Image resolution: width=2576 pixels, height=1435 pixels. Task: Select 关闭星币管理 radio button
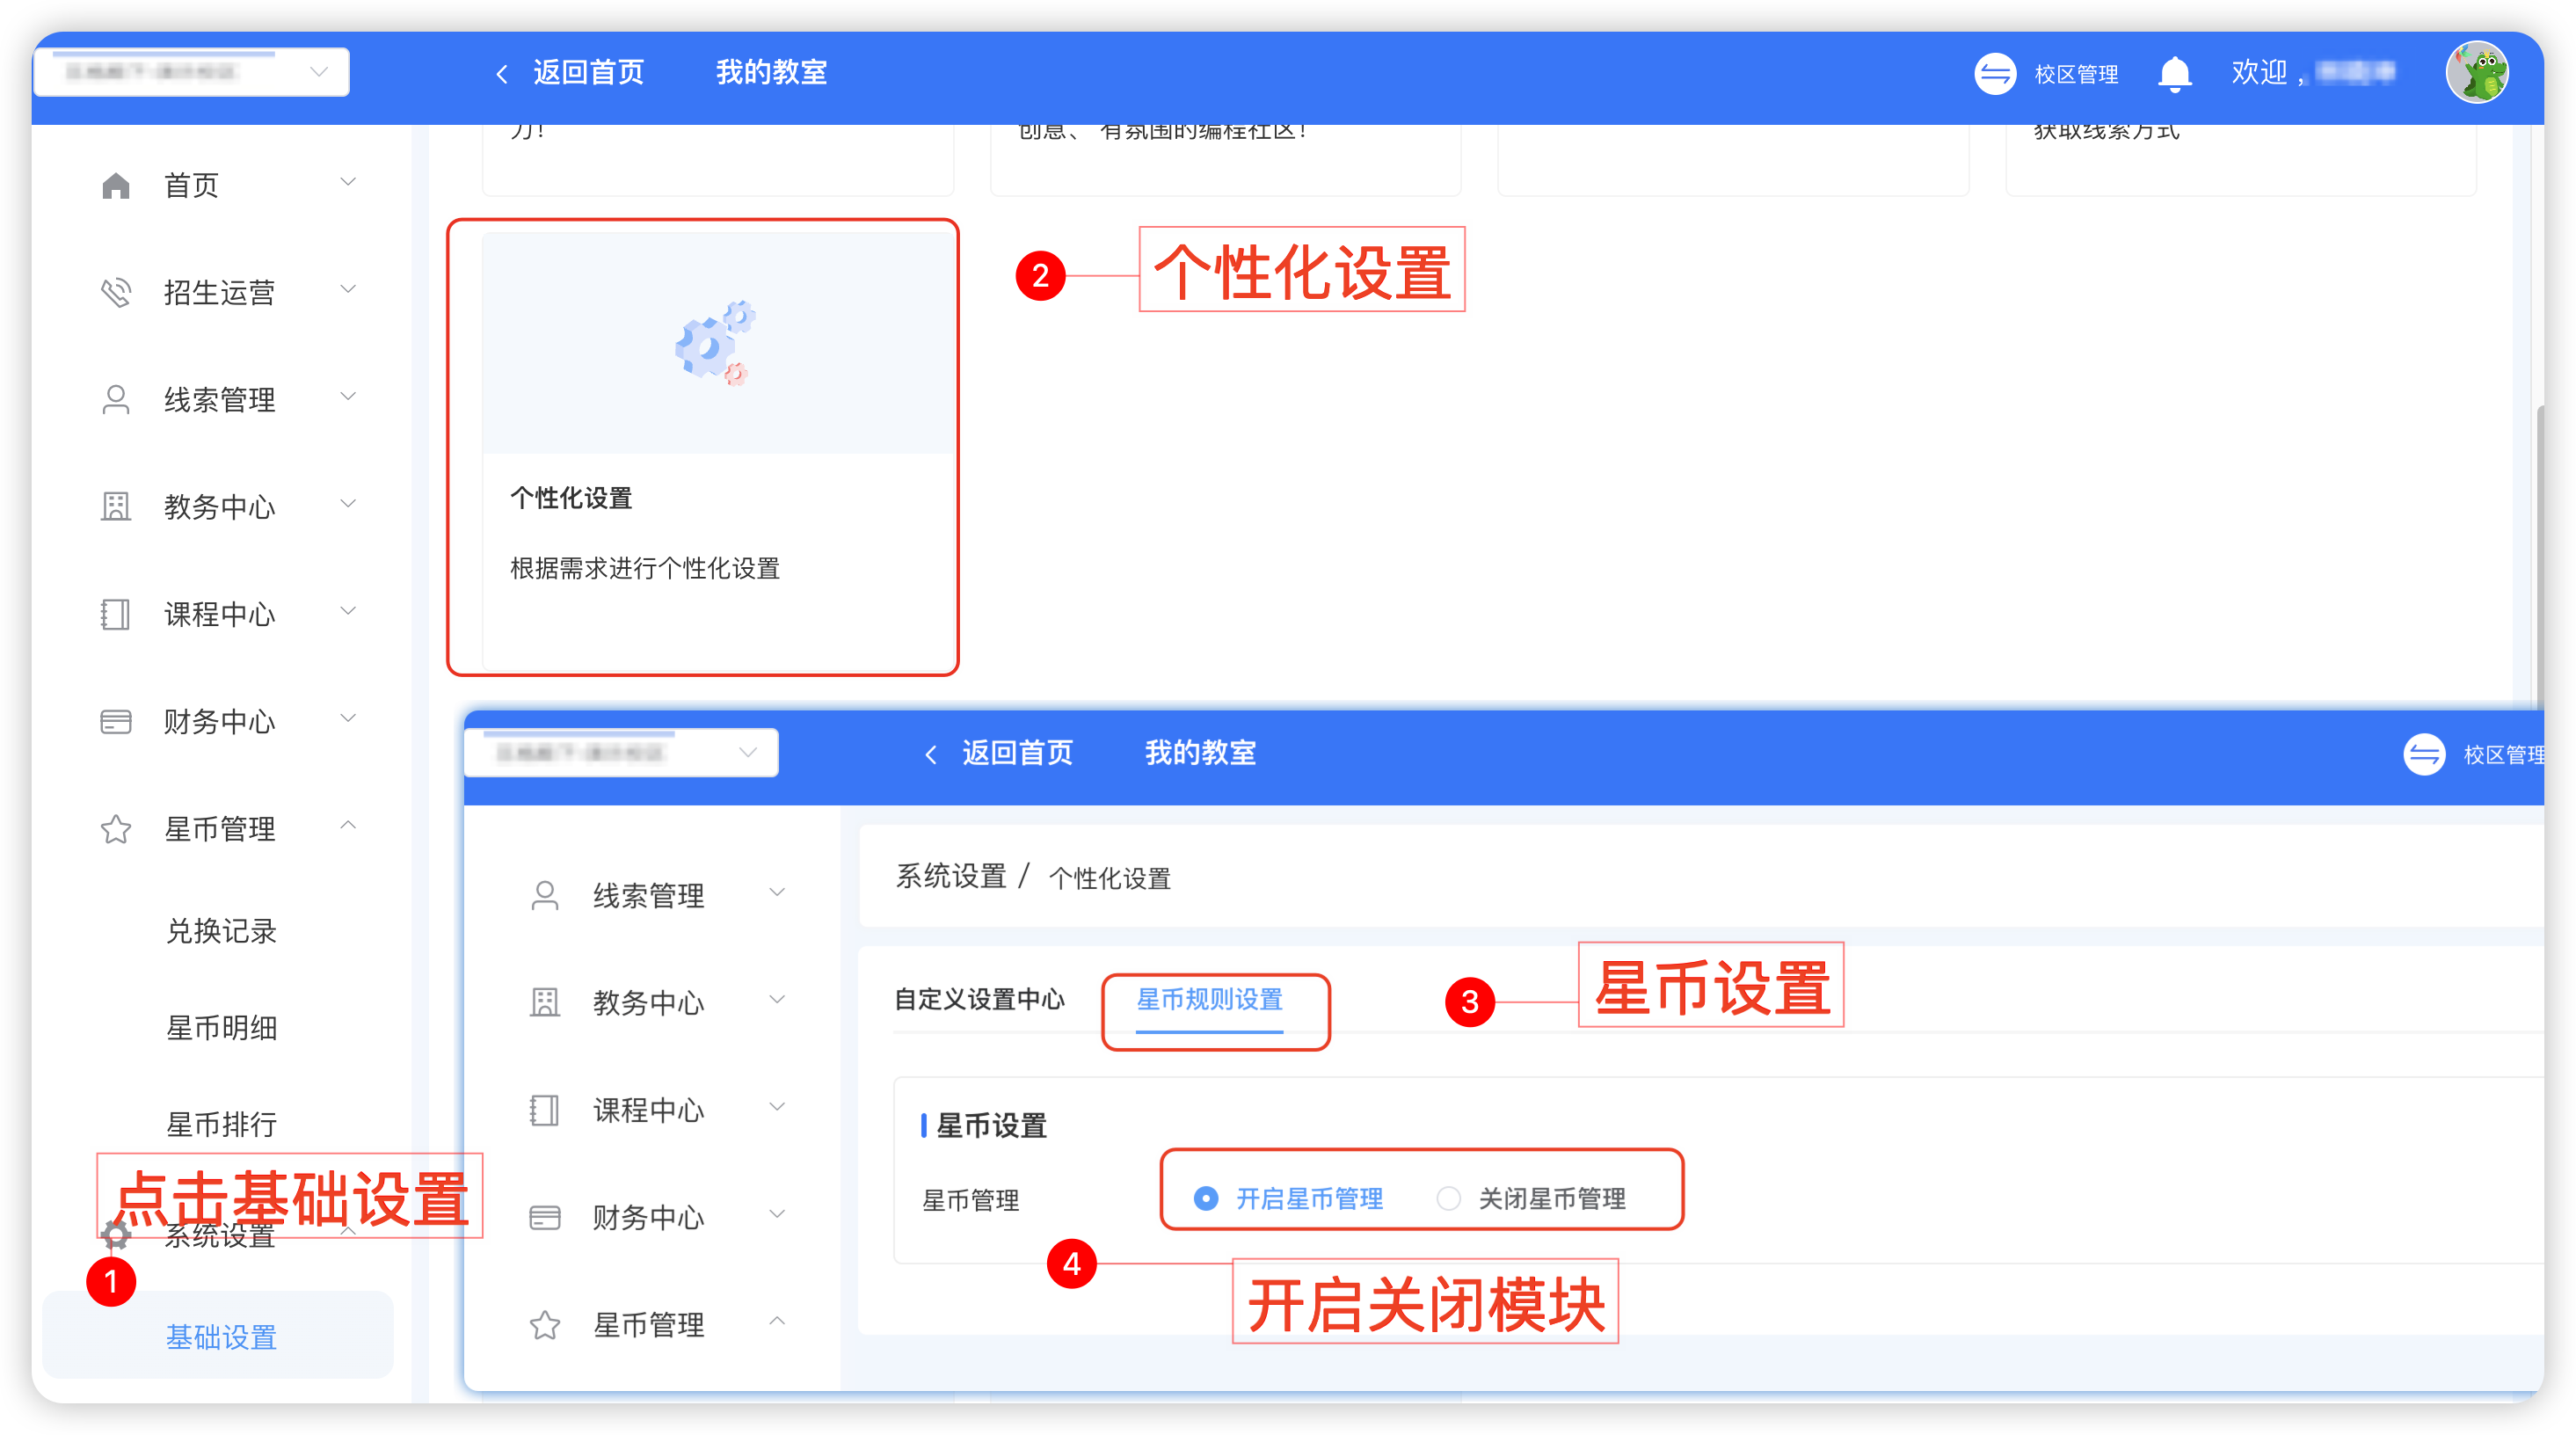coord(1448,1198)
